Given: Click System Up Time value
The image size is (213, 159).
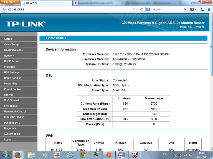Looking at the screenshot, I should point(124,64).
